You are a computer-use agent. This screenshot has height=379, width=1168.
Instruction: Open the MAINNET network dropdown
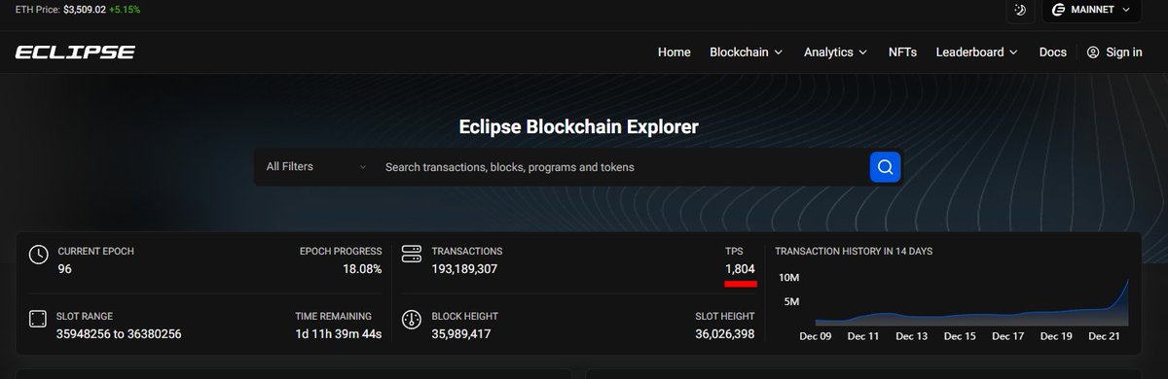[x=1090, y=10]
